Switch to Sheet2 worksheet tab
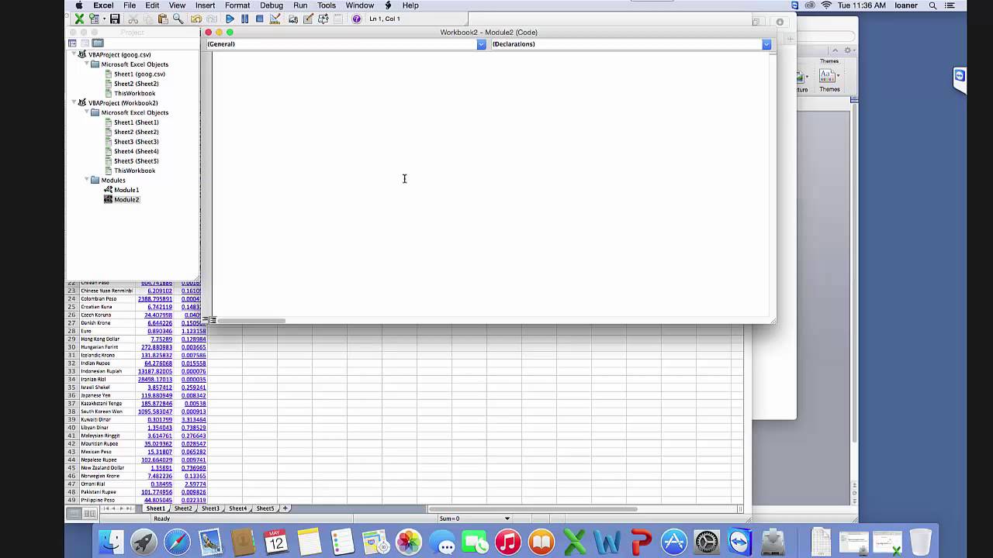Image resolution: width=993 pixels, height=558 pixels. [183, 508]
